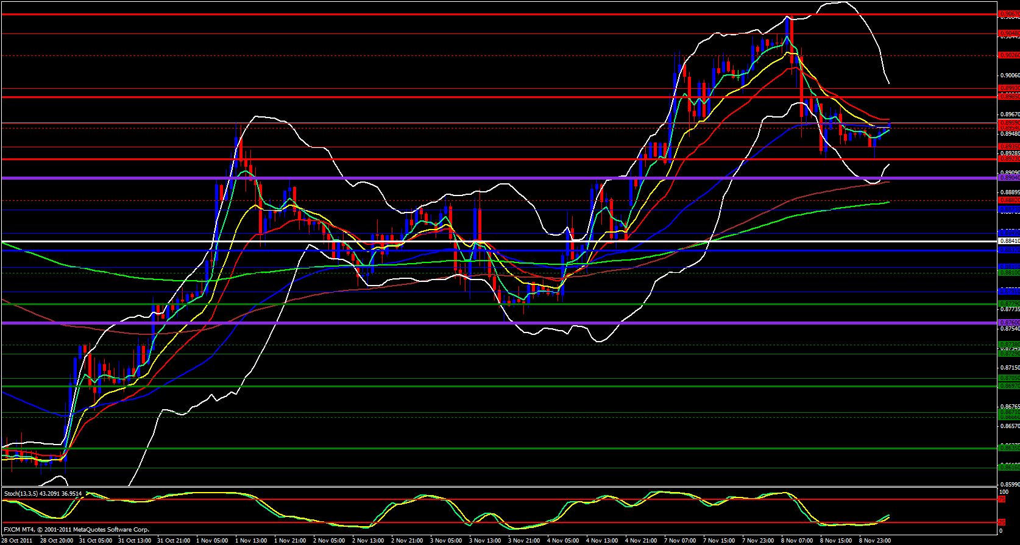Screen dimensions: 1020x545
Task: Click the 4 Nov 21:00 time label
Action: 642,541
